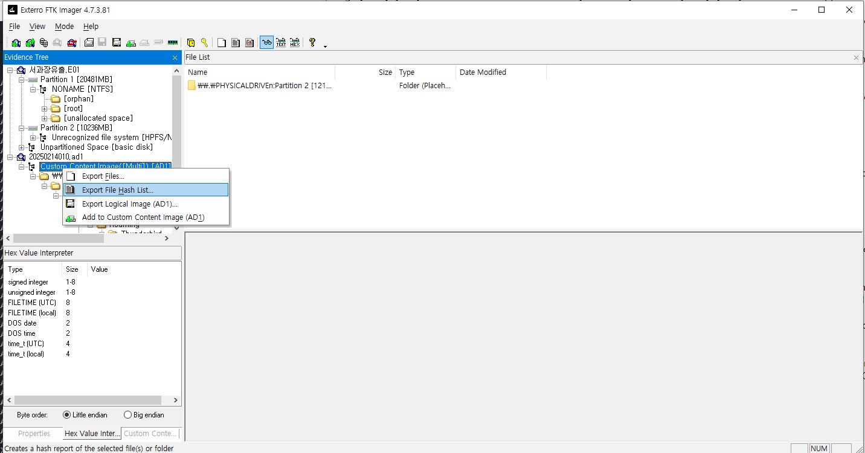Click Add All Attached Devices toolbar icon
865x453 pixels.
(30, 42)
